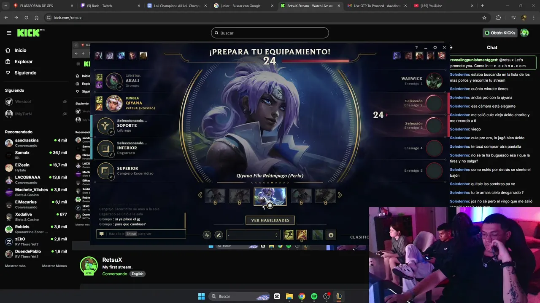Collapse the chat panel arrow
The width and height of the screenshot is (540, 303).
click(x=451, y=48)
